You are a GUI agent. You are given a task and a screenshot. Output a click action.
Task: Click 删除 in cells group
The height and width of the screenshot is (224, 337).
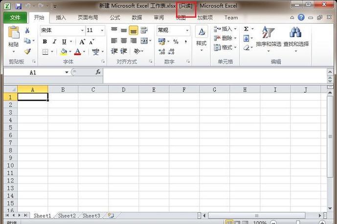pos(225,38)
